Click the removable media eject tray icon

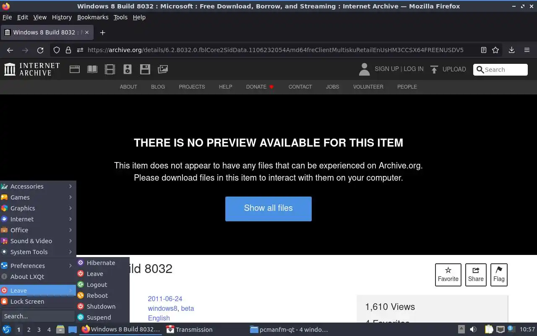click(x=461, y=329)
